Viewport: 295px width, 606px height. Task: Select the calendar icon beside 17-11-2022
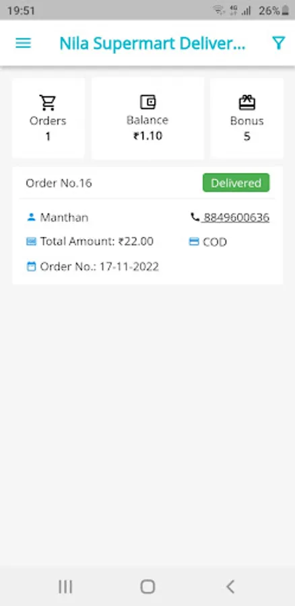click(31, 266)
